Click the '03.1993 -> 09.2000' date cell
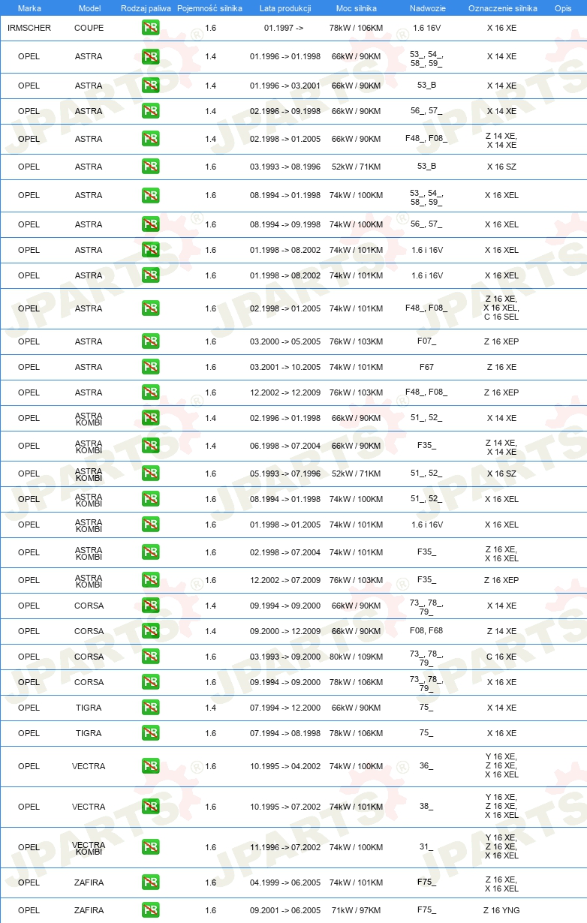 [x=285, y=657]
